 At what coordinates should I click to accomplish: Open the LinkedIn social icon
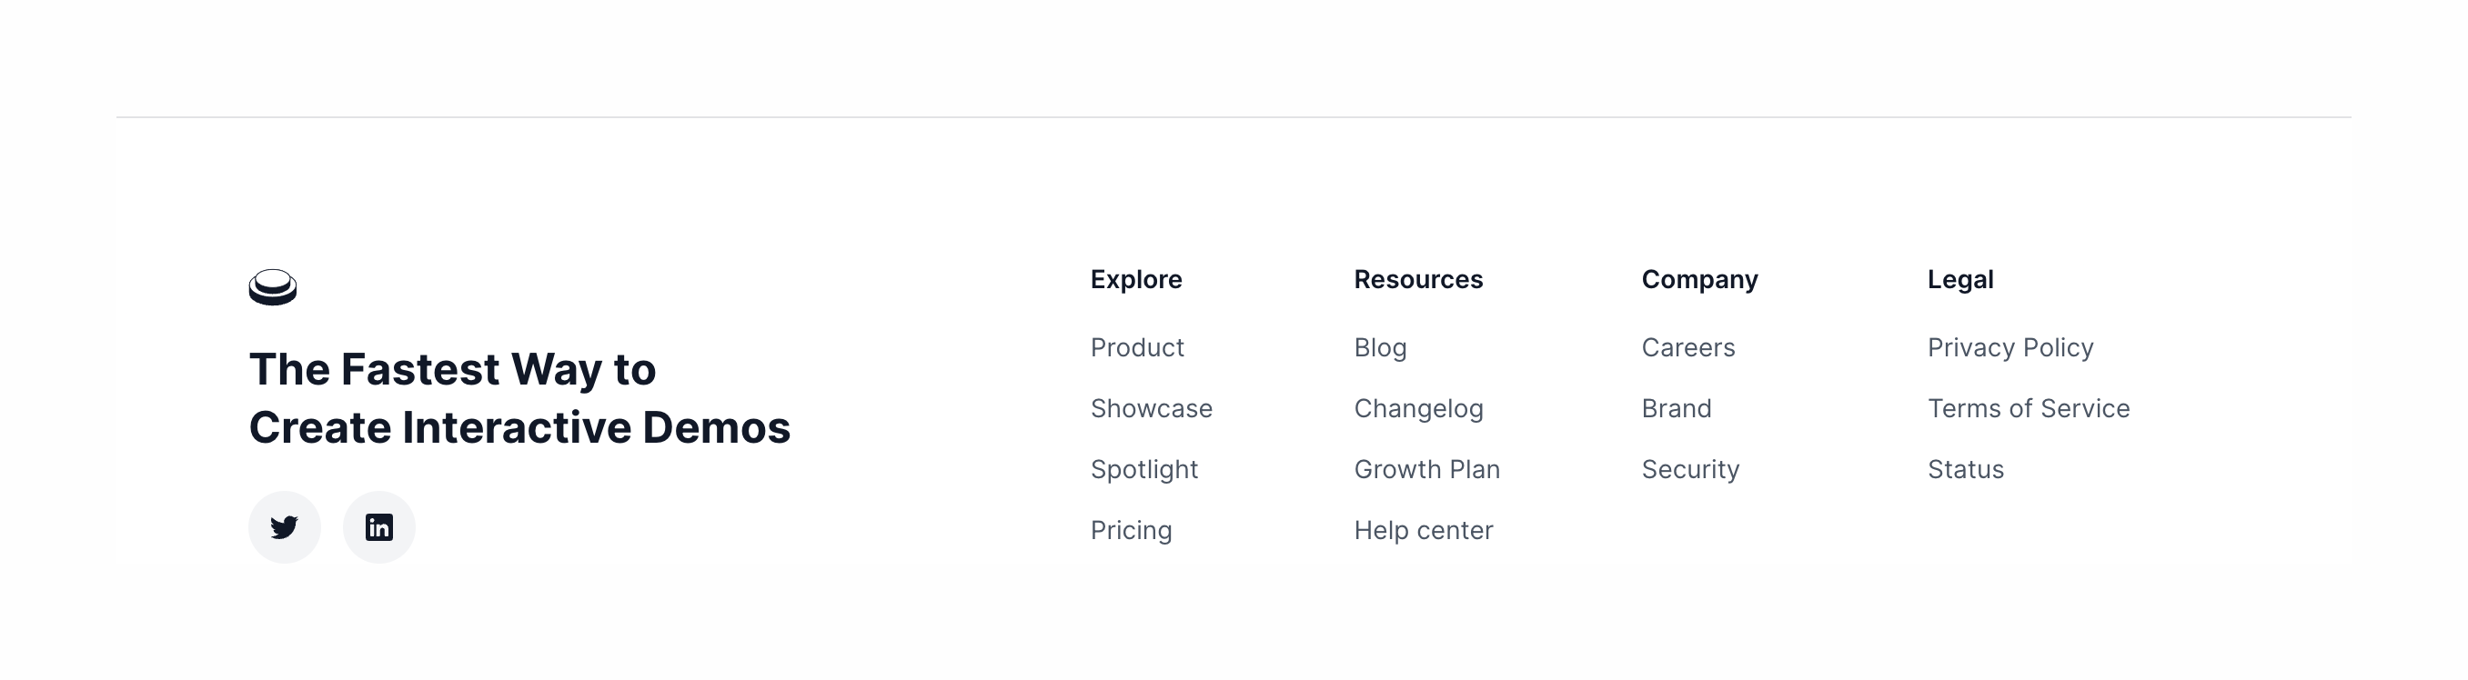tap(379, 527)
